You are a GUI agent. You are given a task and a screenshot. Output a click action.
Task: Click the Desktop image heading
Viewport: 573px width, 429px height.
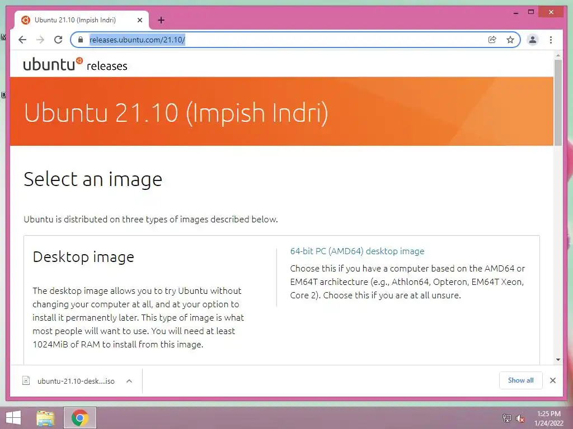83,257
